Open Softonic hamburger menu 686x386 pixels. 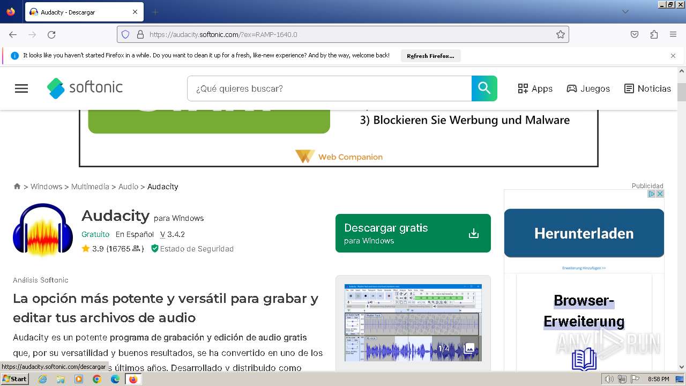click(21, 88)
